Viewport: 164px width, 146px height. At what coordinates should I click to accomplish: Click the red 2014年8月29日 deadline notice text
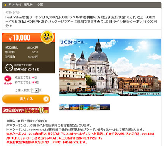pos(80,136)
